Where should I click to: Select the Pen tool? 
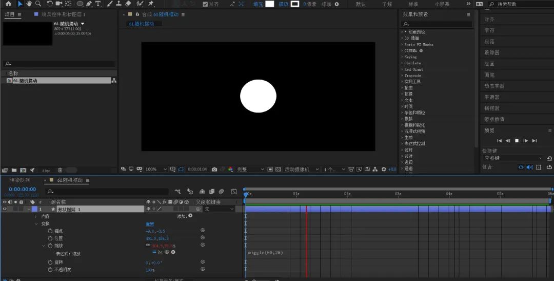click(x=89, y=4)
